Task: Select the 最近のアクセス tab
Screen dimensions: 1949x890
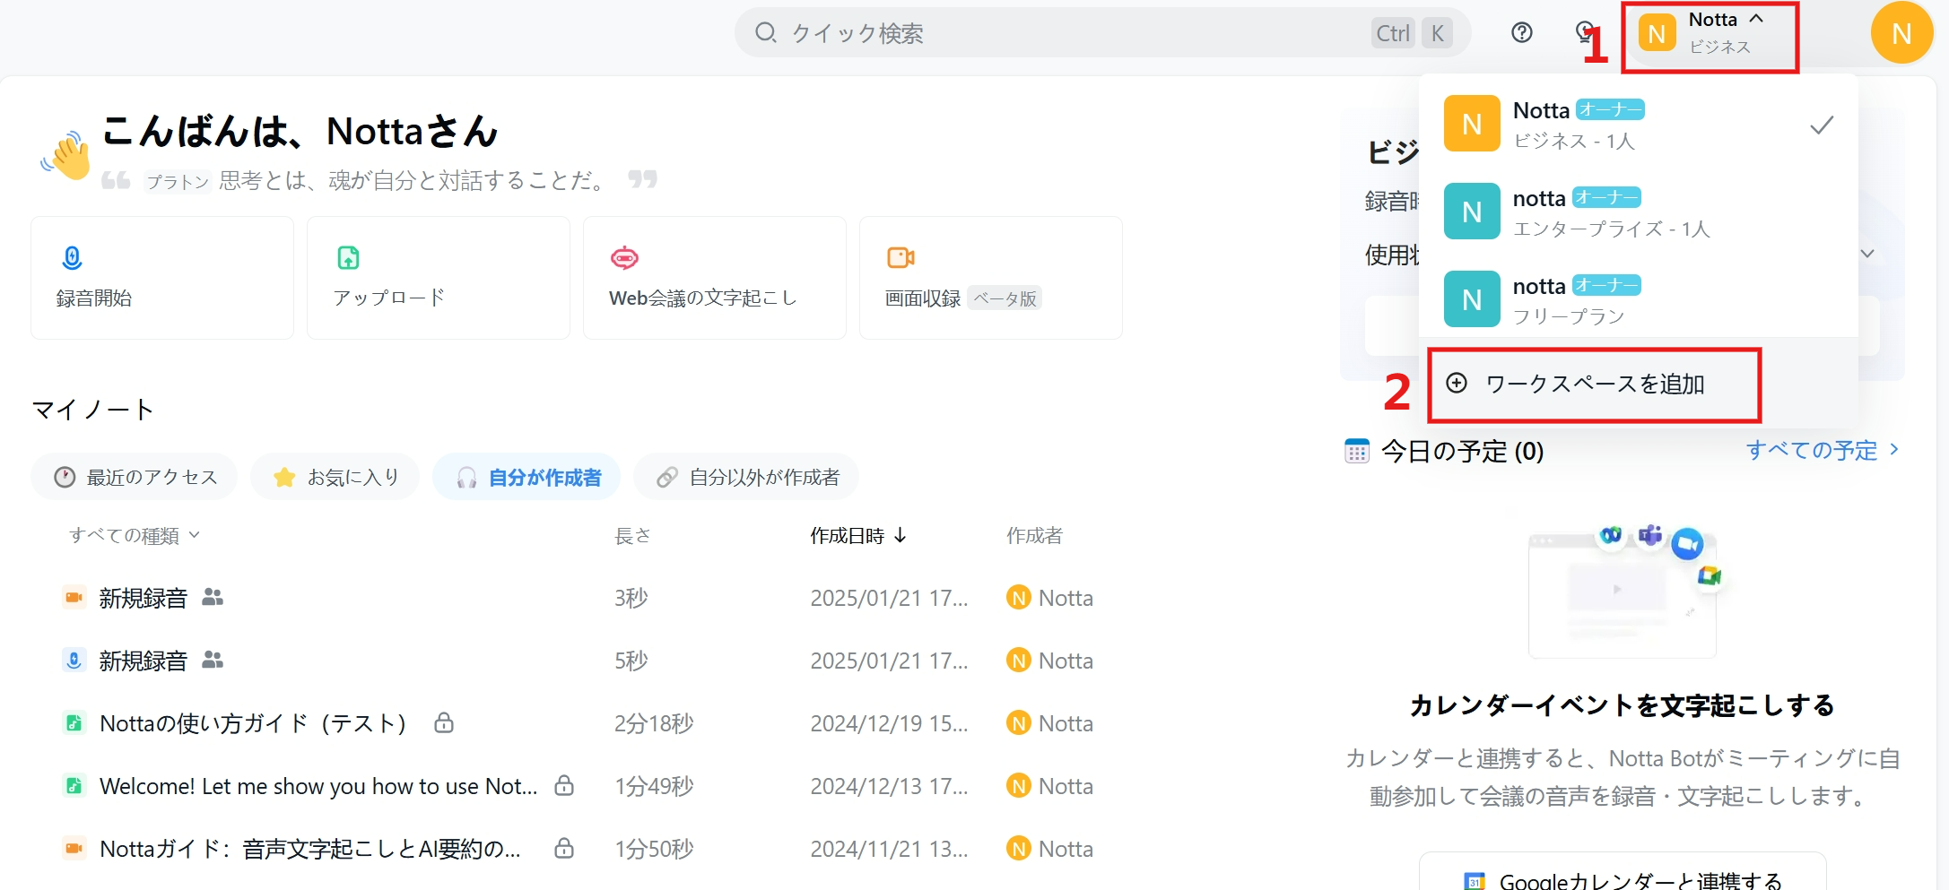Action: click(135, 477)
